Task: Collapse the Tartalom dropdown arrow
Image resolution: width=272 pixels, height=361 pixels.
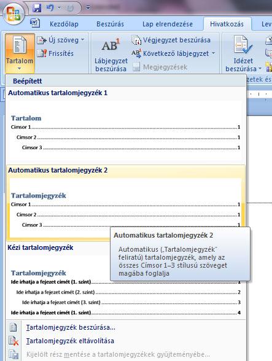Action: (x=20, y=68)
